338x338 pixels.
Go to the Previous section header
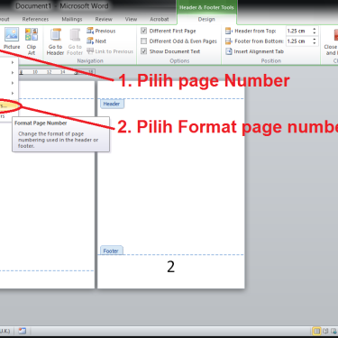coord(101,31)
